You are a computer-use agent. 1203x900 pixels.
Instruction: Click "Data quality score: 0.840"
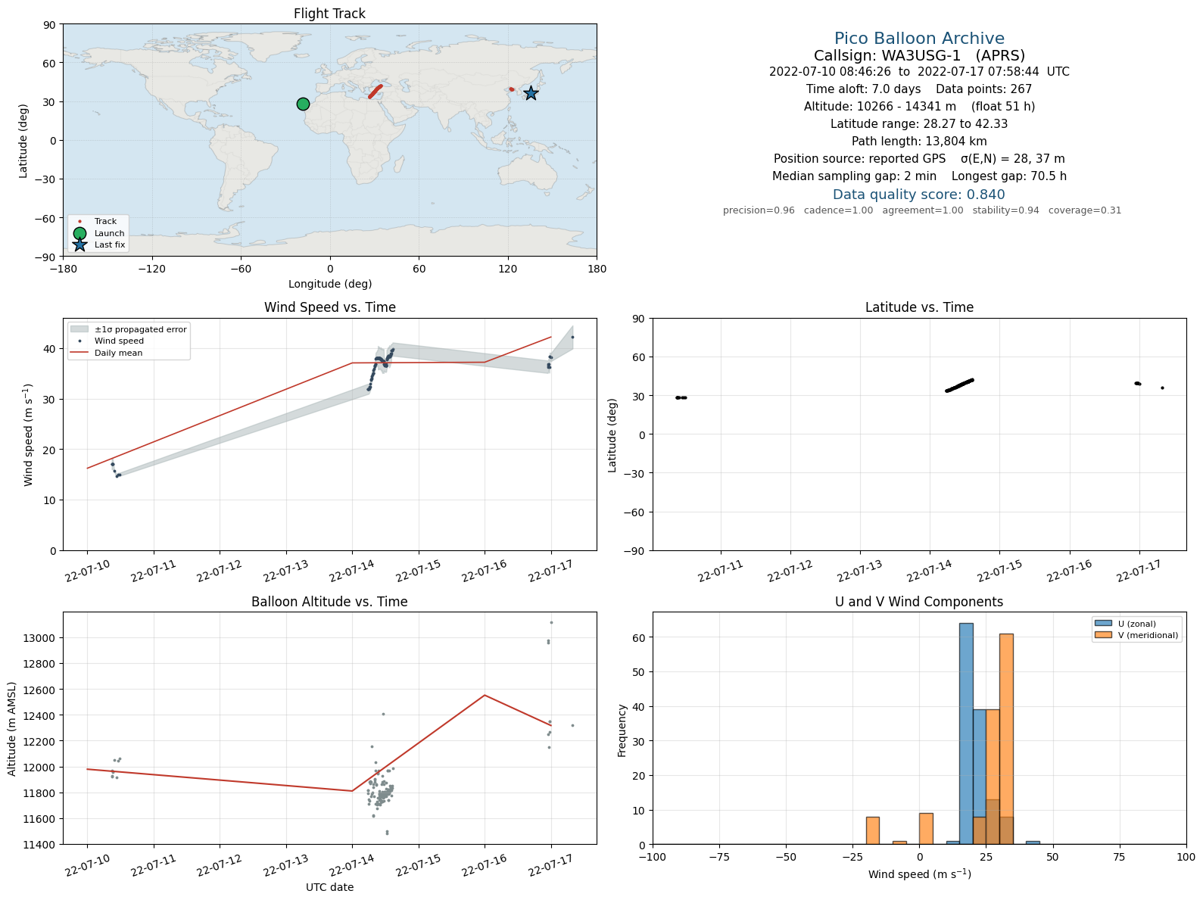[x=919, y=195]
